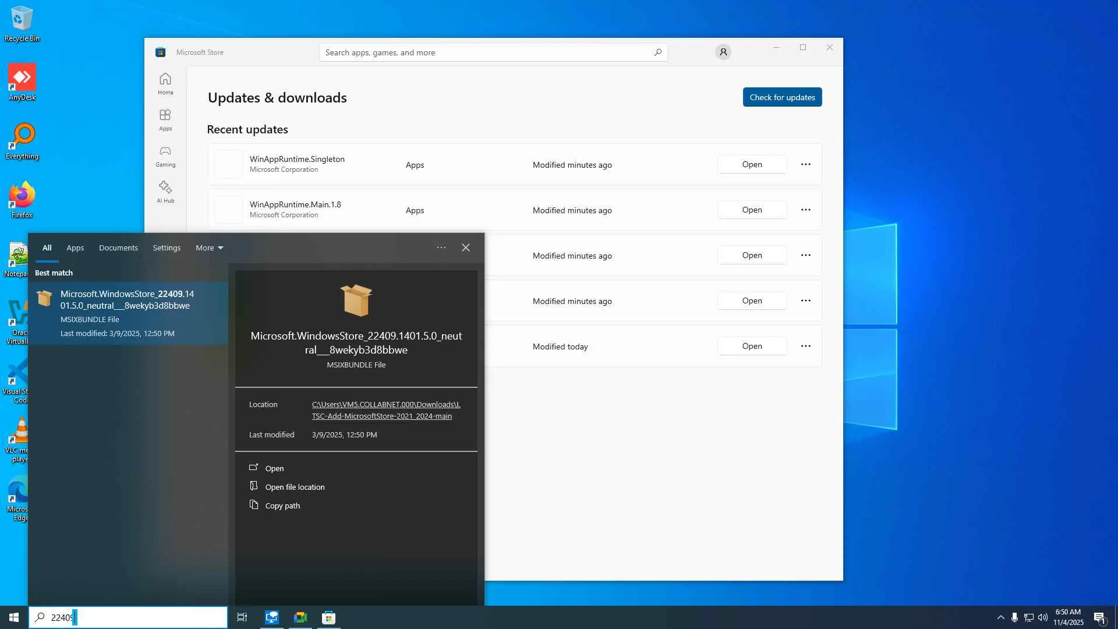The image size is (1118, 629).
Task: Open Microsoft Store taskbar icon
Action: point(329,617)
